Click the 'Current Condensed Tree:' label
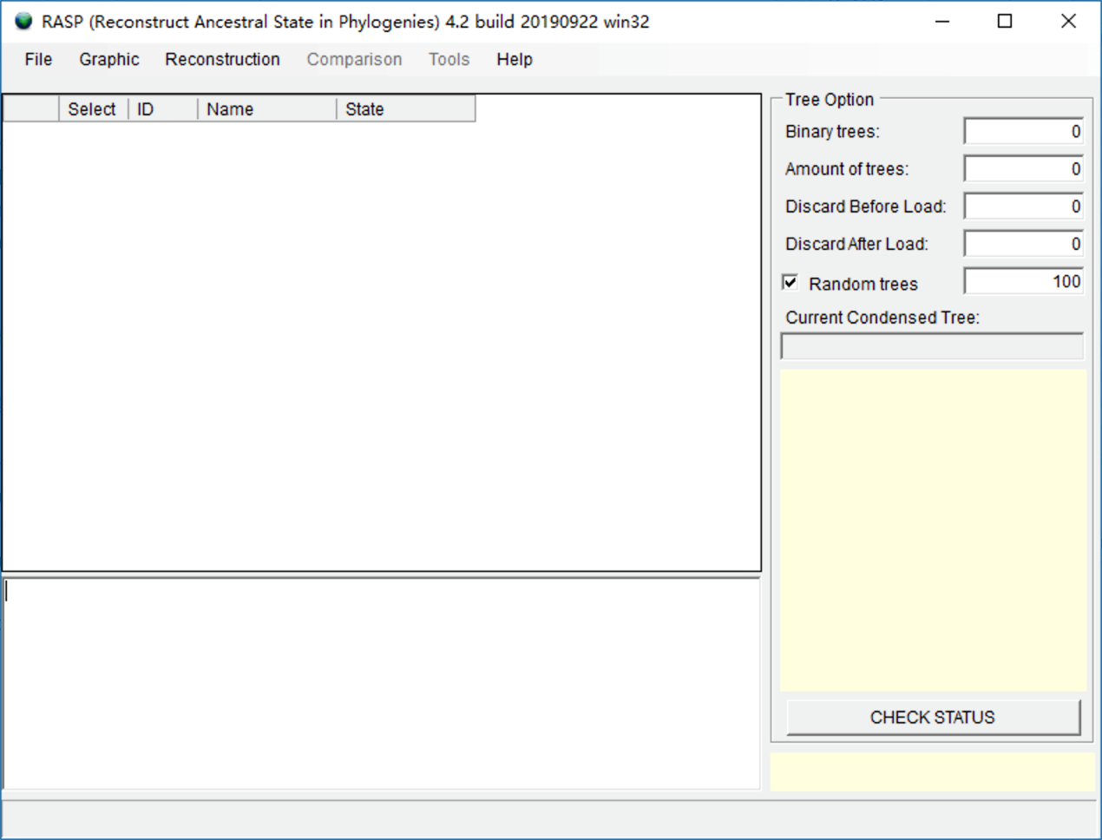 882,318
